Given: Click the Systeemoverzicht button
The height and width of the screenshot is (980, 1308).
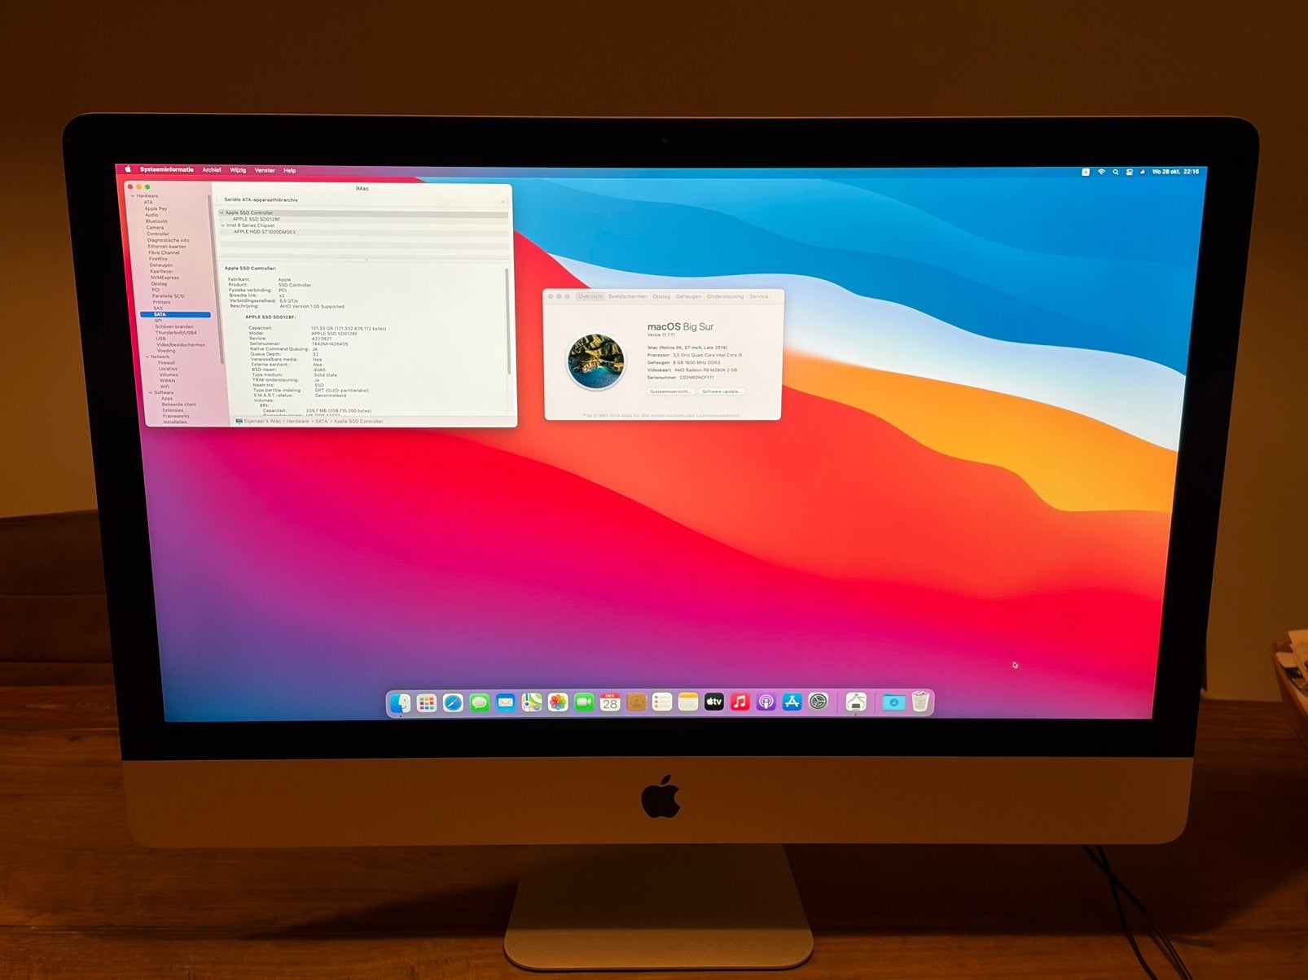Looking at the screenshot, I should [670, 392].
